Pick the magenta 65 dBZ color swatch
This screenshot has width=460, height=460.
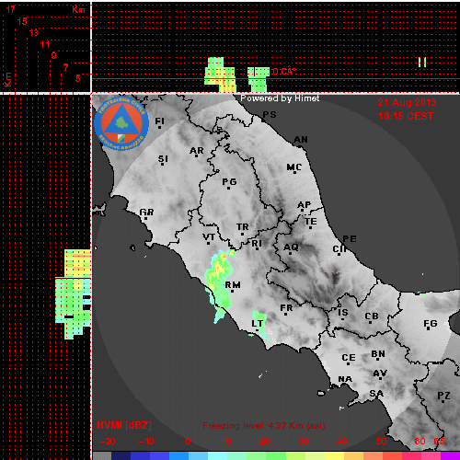pyautogui.click(x=450, y=455)
